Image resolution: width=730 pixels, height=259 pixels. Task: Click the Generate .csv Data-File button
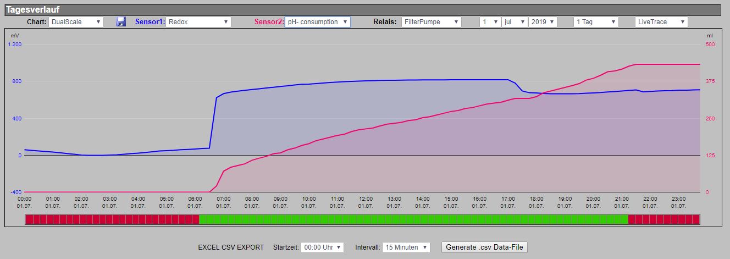point(484,247)
